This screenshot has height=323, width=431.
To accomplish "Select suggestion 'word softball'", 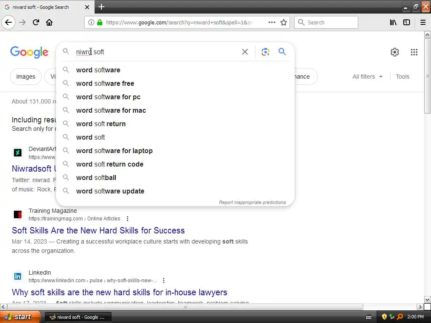I will tap(175, 178).
